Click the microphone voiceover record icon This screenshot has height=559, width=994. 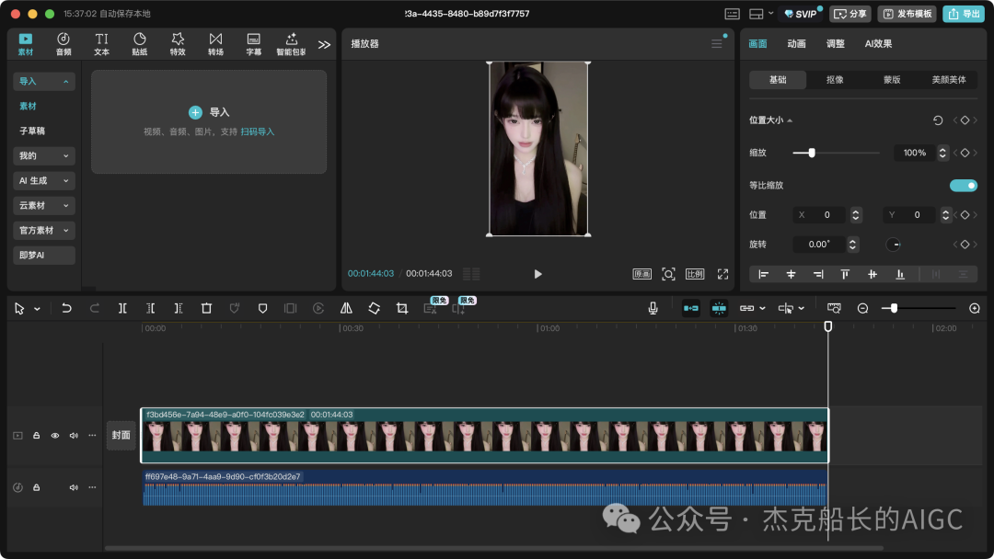click(x=653, y=309)
